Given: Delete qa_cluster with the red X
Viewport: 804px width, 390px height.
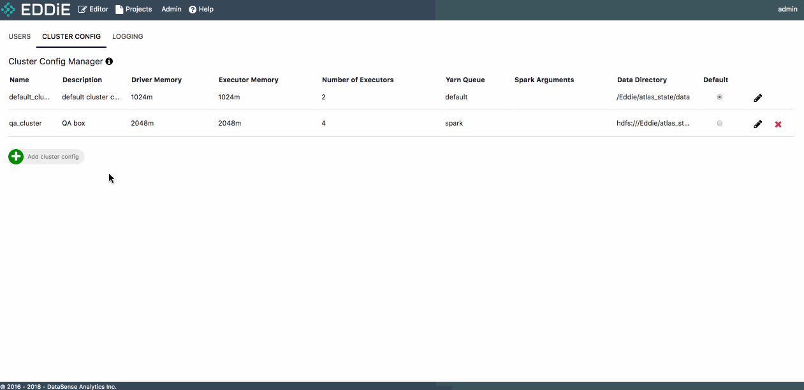Looking at the screenshot, I should pos(778,124).
